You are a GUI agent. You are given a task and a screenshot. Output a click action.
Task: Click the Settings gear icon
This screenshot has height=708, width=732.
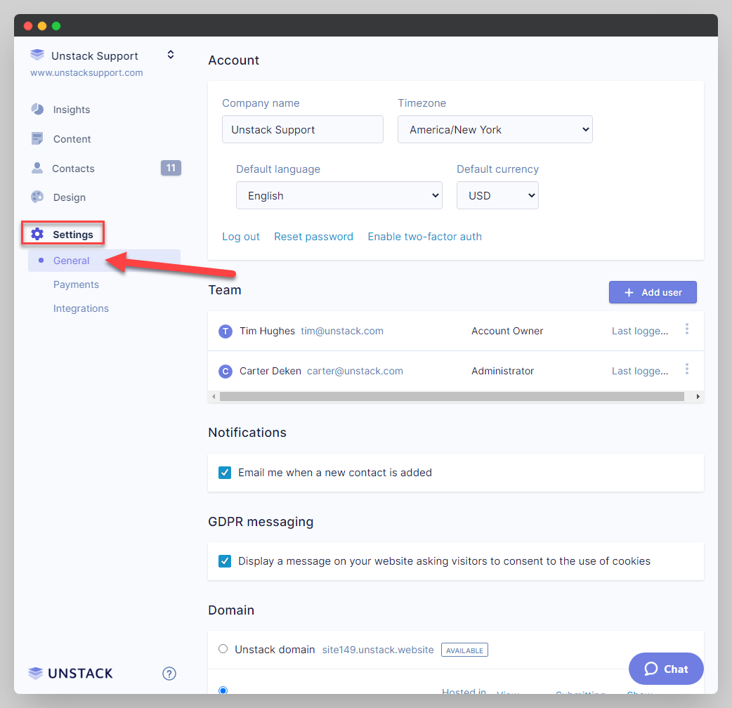coord(37,235)
